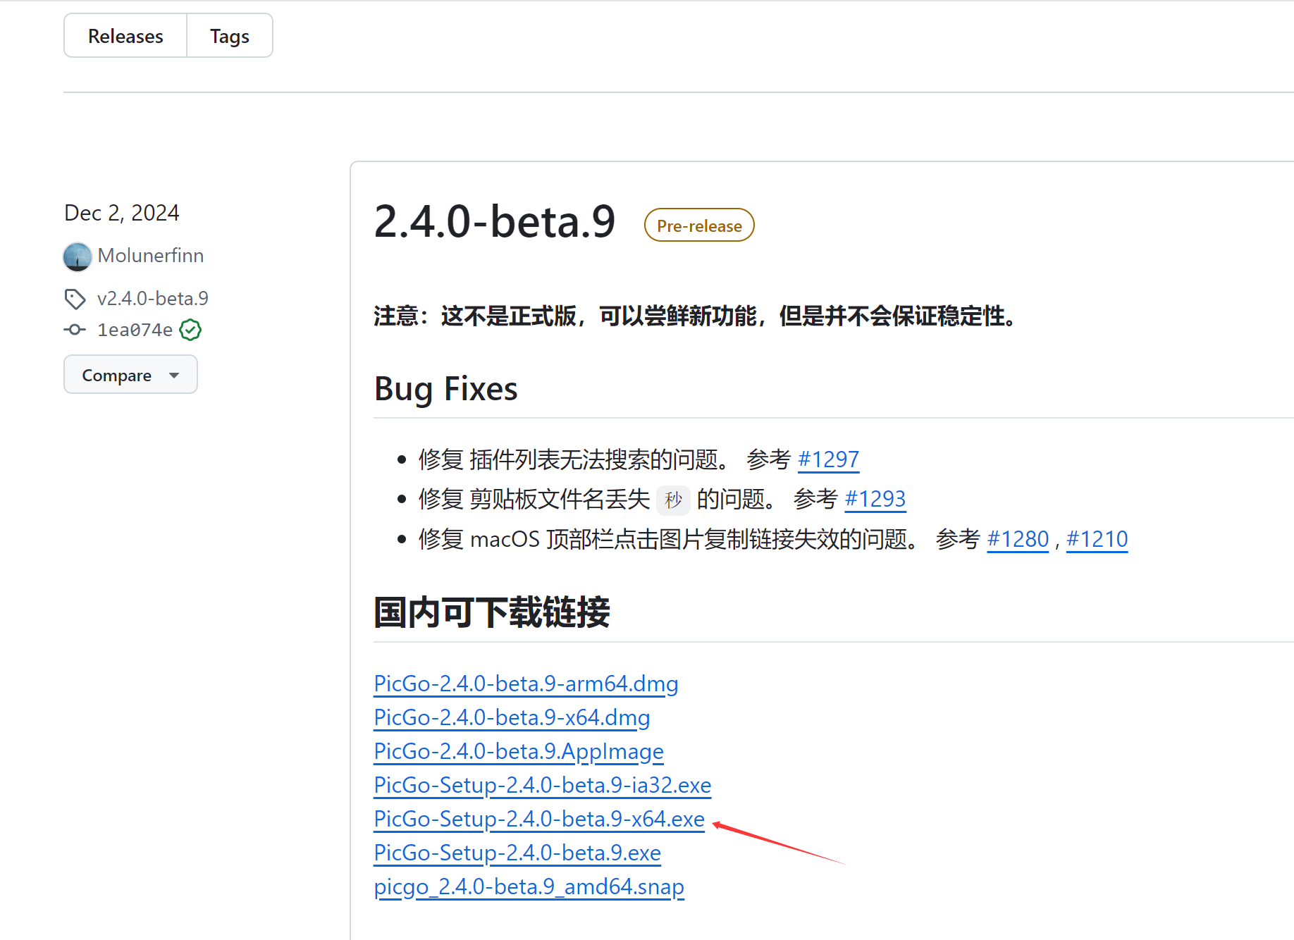Download PicGo-2.4.0-beta.9-arm64.dmg
Screen dimensions: 1294x940
point(526,684)
